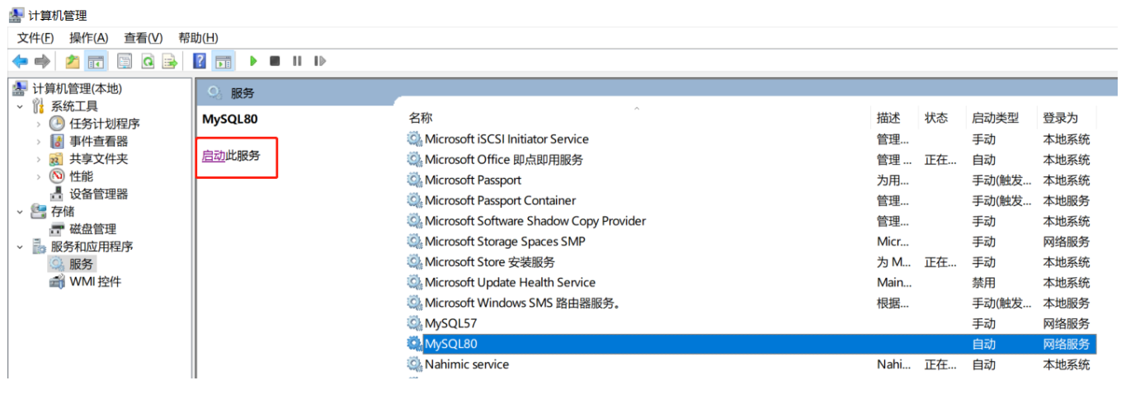Select 系统工具 in the tree
Viewport: 1121px width, 404px height.
pos(74,106)
